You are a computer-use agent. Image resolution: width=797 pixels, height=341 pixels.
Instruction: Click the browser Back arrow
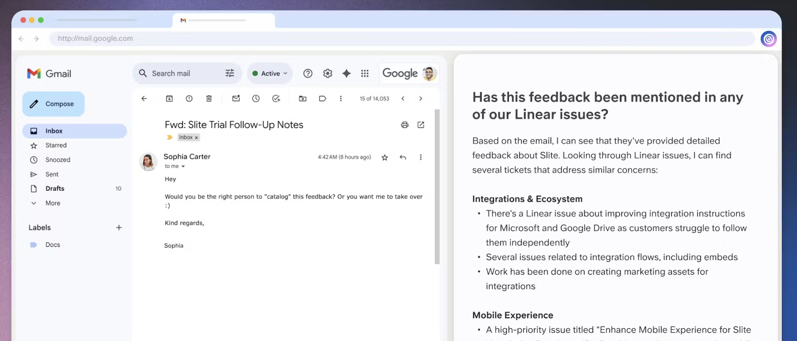click(21, 39)
